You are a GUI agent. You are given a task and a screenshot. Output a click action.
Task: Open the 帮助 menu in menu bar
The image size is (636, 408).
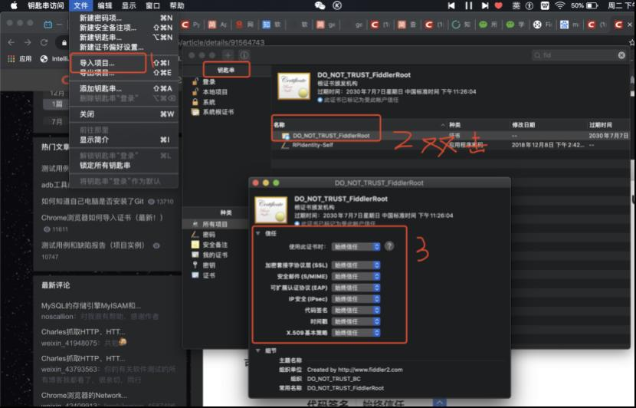[177, 5]
